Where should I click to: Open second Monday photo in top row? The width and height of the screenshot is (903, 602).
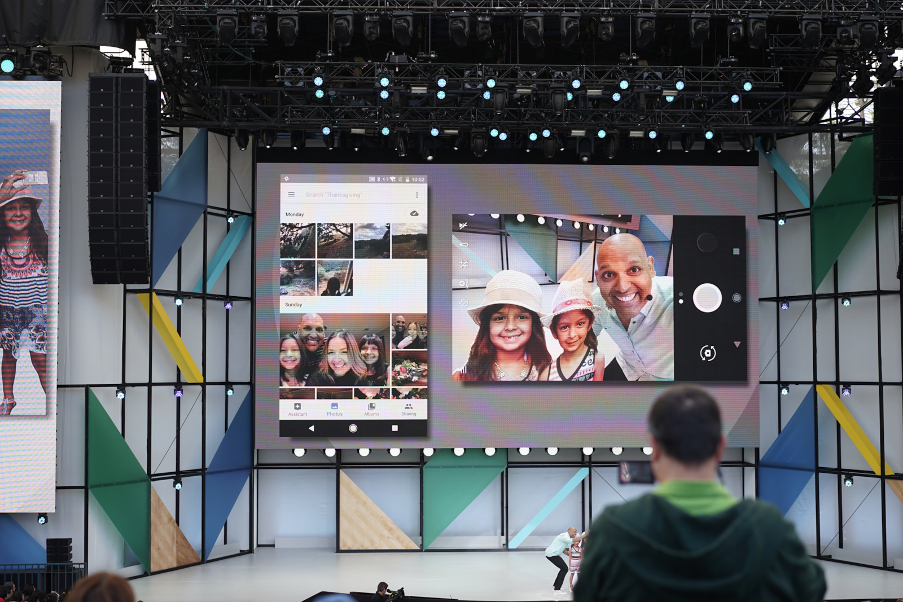point(335,240)
